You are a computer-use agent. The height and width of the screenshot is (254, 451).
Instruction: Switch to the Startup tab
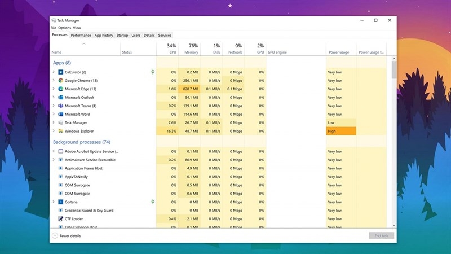122,35
